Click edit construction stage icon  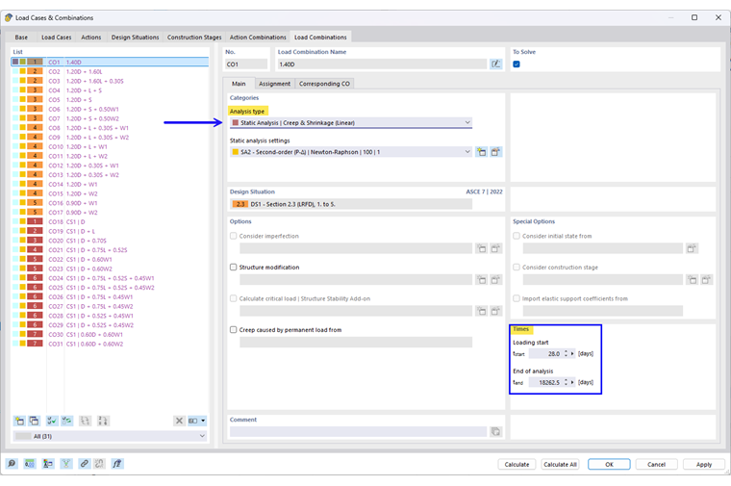tap(706, 280)
